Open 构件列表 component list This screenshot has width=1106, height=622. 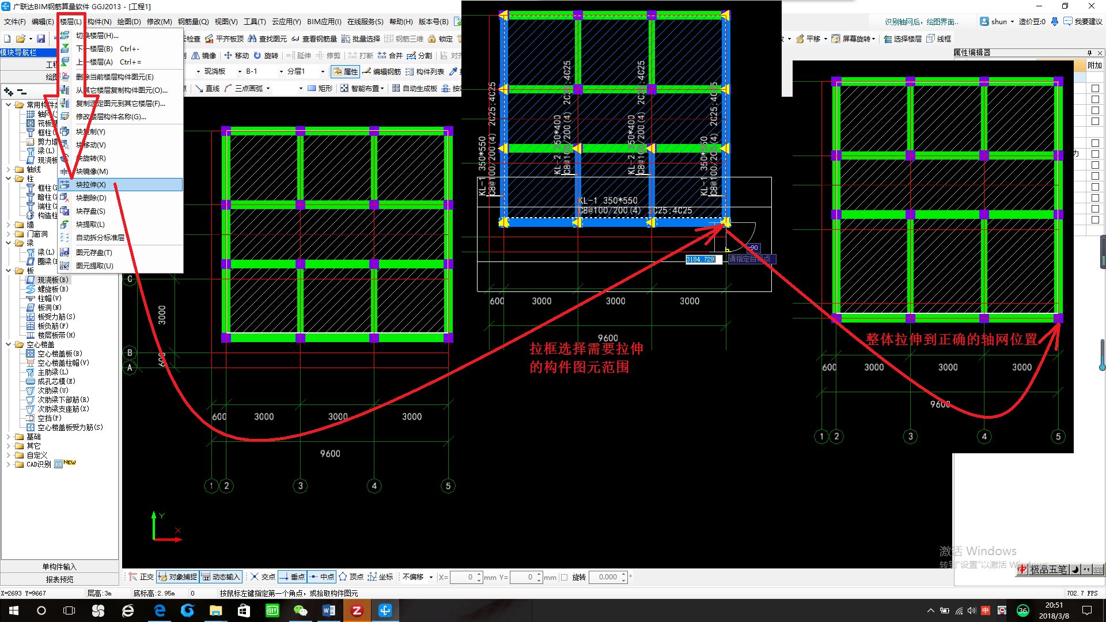coord(425,71)
